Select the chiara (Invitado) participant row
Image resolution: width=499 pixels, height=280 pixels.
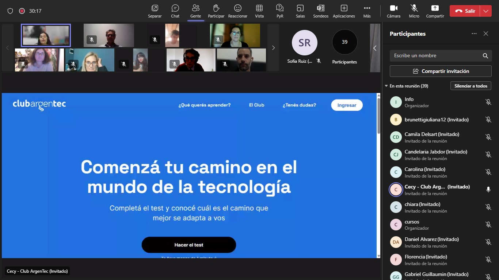[441, 207]
